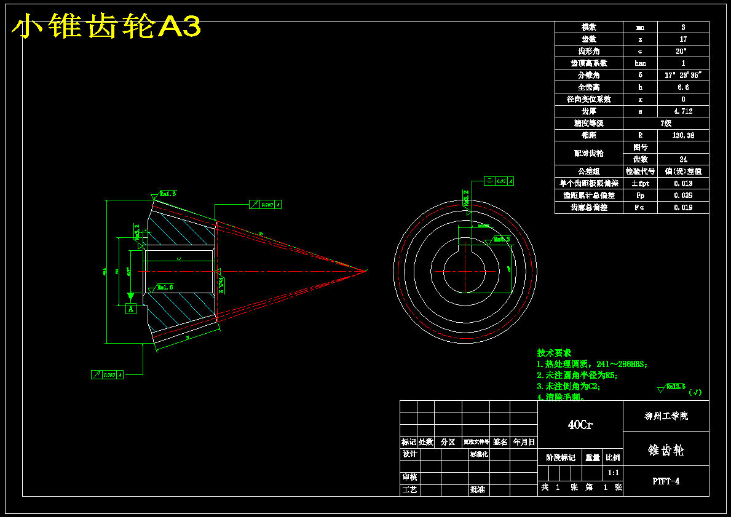Select the material text '40Cr'
The image size is (731, 517).
point(580,425)
